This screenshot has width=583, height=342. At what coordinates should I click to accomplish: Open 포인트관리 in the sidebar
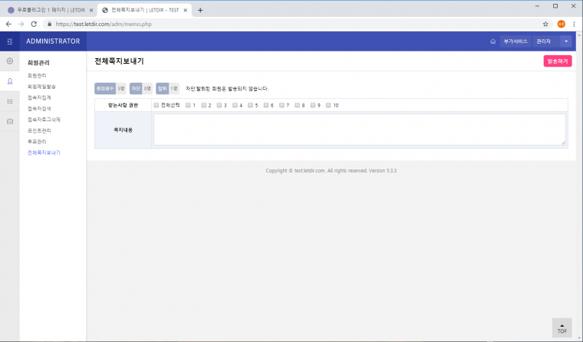tap(39, 130)
